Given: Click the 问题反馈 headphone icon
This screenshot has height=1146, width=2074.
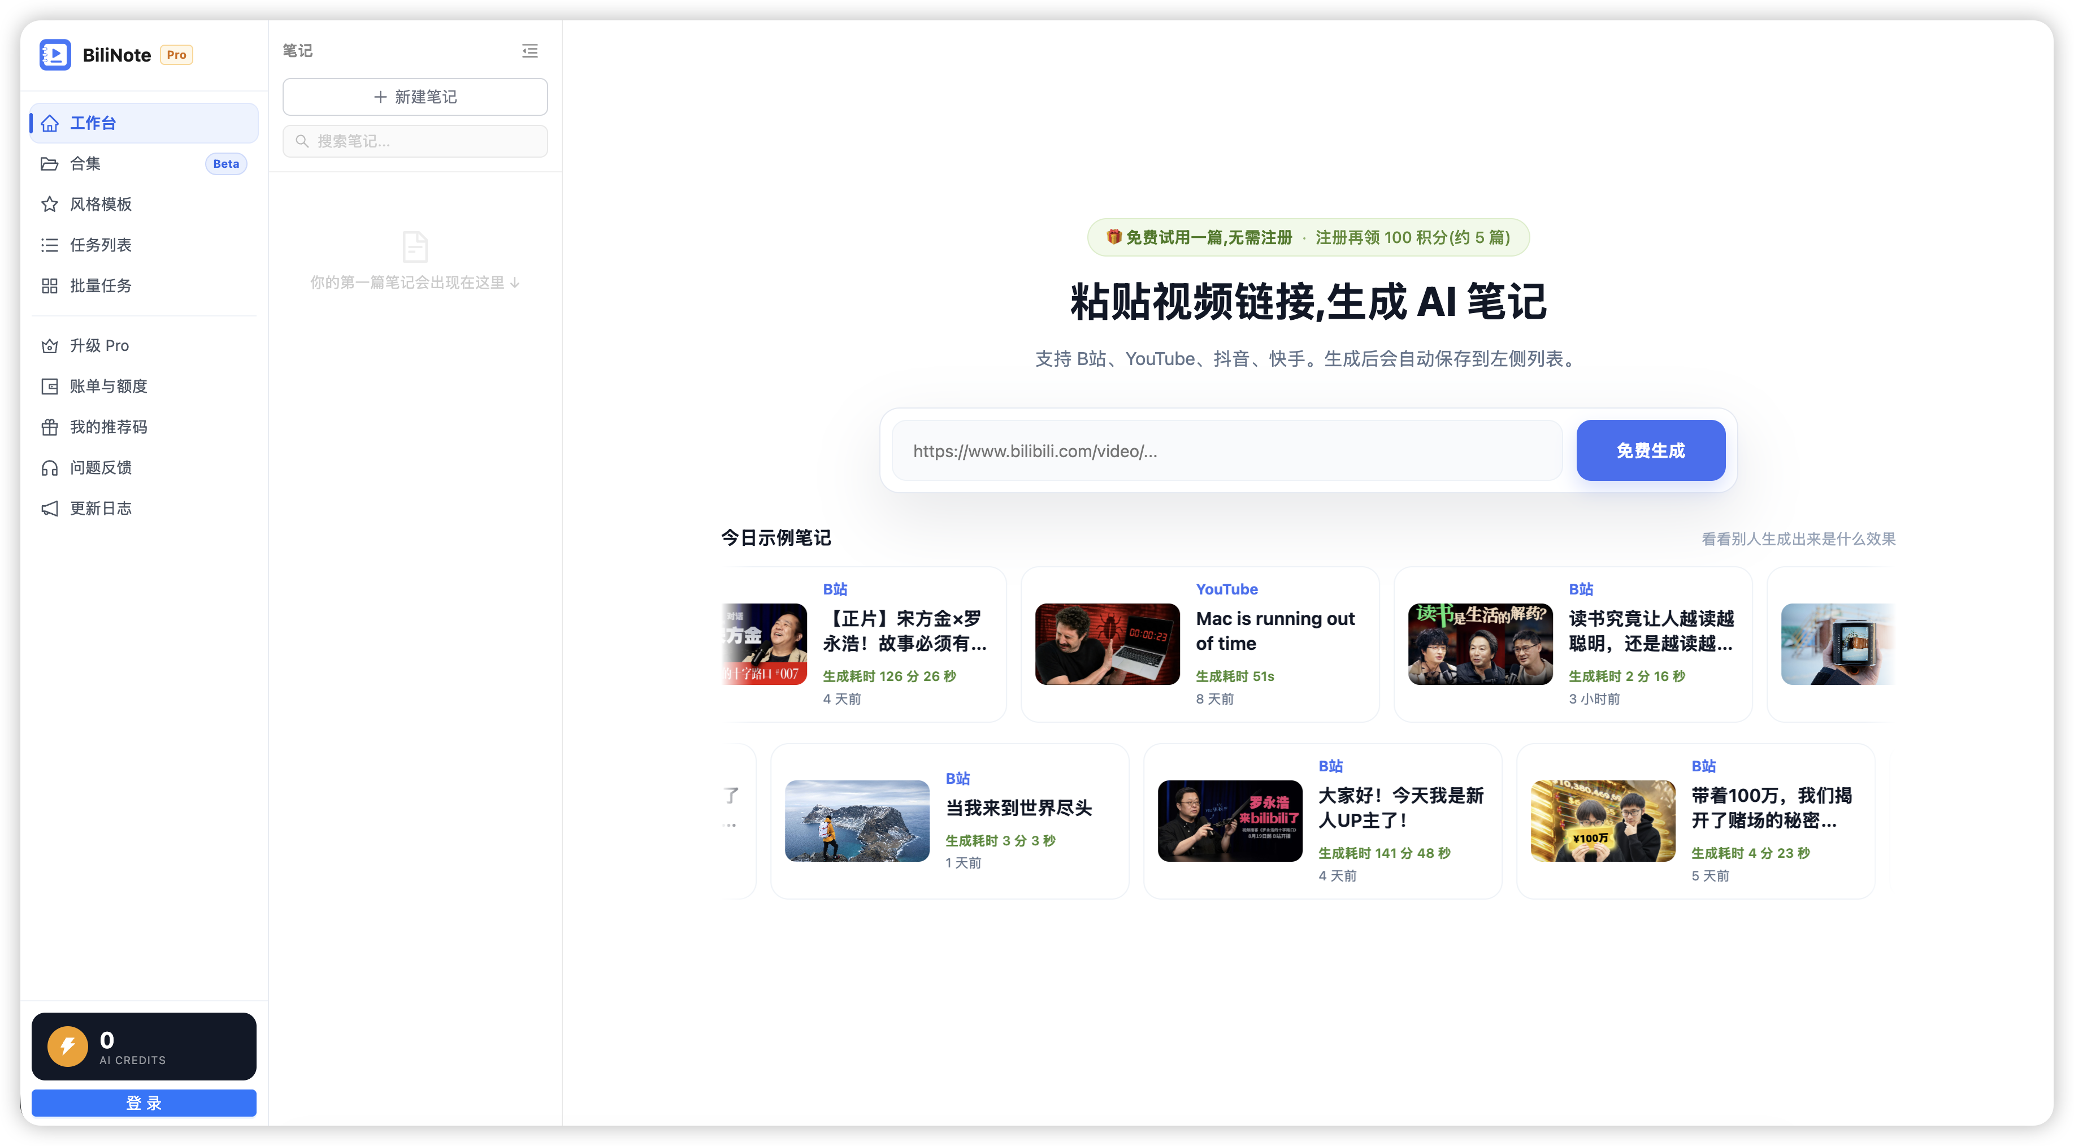Looking at the screenshot, I should [x=50, y=467].
